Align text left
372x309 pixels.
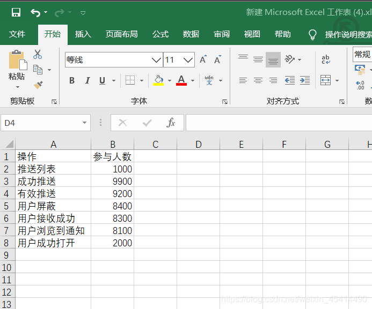[243, 80]
